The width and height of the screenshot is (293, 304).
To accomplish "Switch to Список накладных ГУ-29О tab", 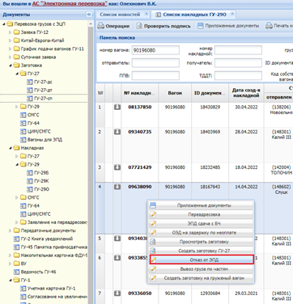I will coord(194,15).
